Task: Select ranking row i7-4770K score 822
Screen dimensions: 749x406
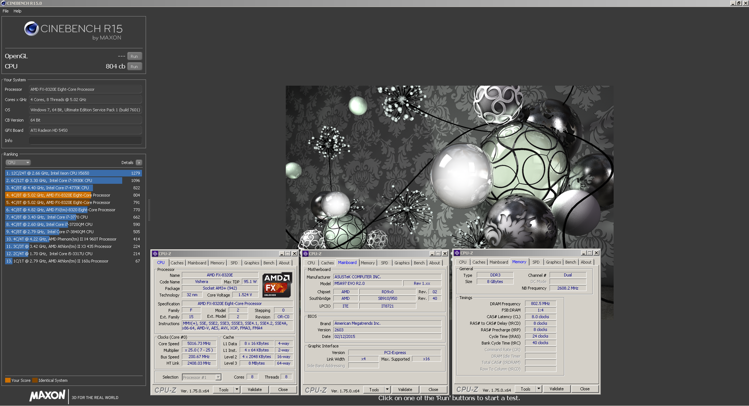Action: 74,188
